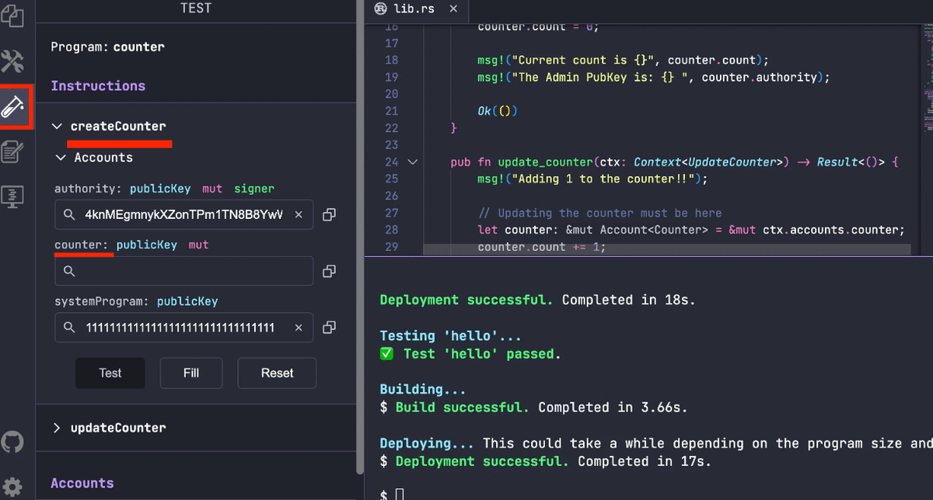Switch to the lib.rs editor tab
The width and height of the screenshot is (933, 500).
[417, 9]
